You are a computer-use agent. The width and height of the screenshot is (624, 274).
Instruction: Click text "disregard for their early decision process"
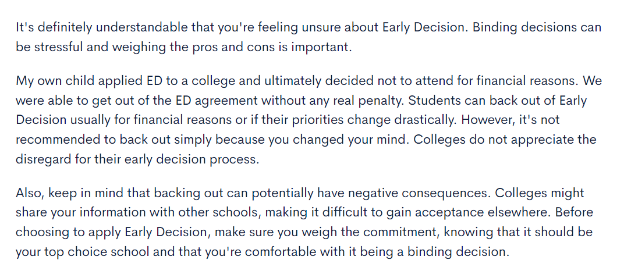[137, 159]
